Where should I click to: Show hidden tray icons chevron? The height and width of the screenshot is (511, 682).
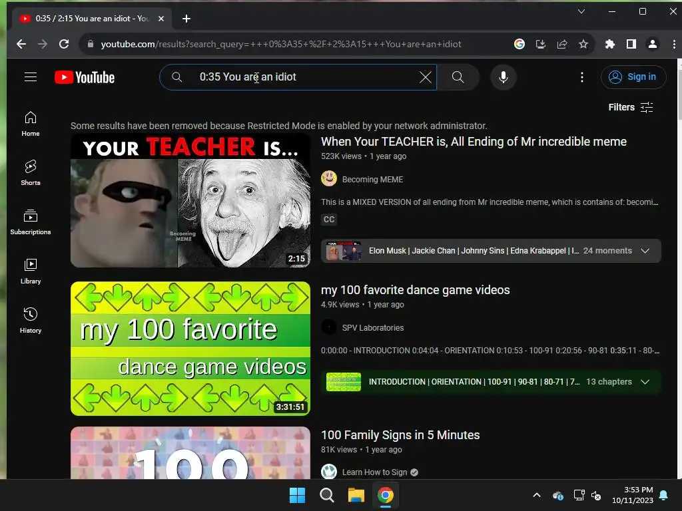[537, 495]
